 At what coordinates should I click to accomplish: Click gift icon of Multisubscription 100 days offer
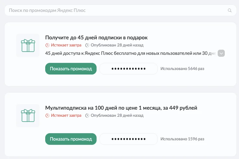[x=28, y=115]
